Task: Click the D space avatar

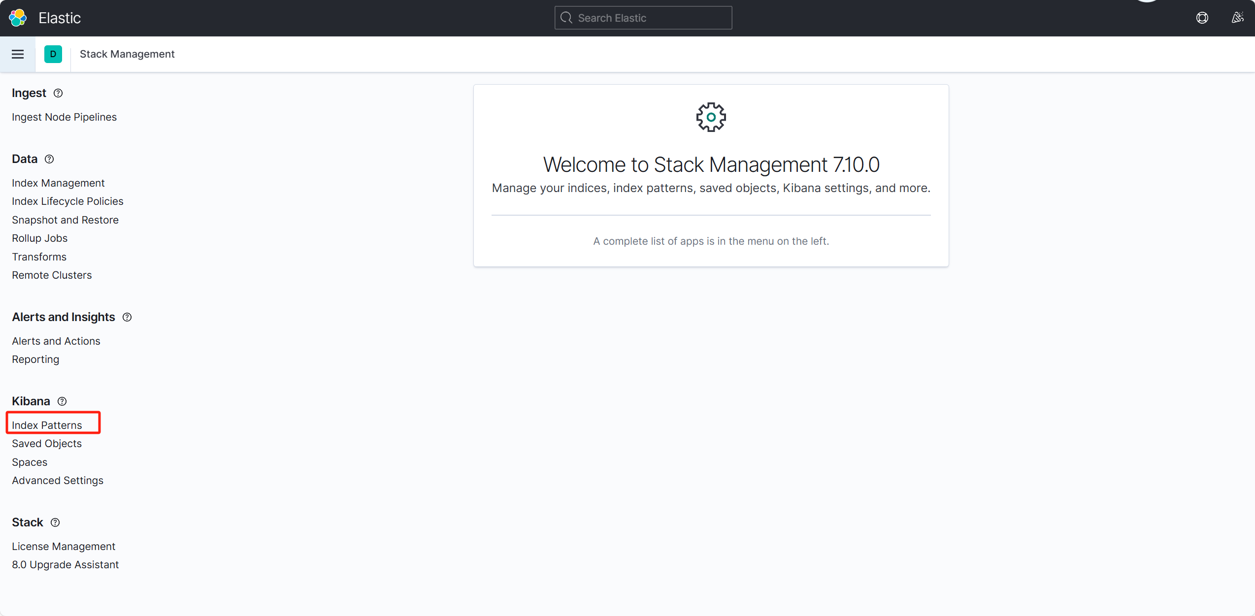Action: point(53,54)
